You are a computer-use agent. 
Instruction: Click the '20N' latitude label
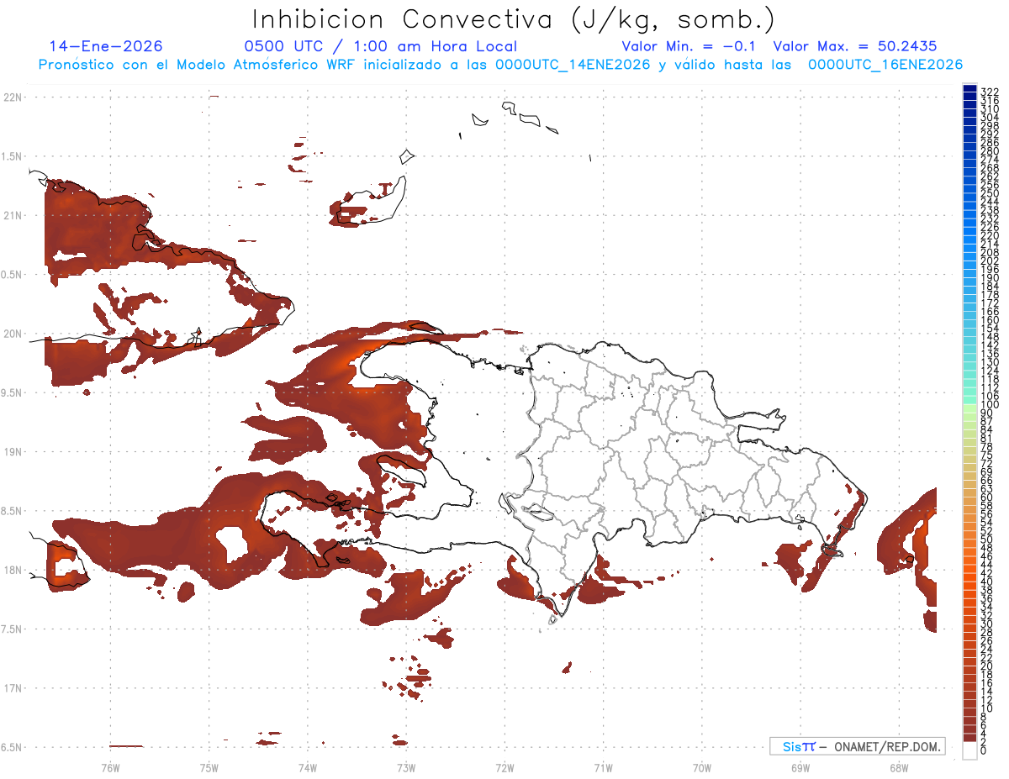tap(12, 334)
